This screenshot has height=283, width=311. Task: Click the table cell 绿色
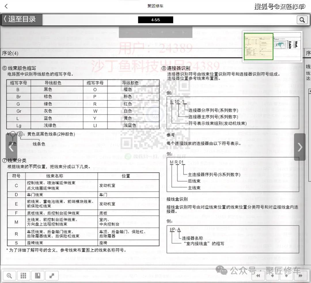pyautogui.click(x=48, y=104)
